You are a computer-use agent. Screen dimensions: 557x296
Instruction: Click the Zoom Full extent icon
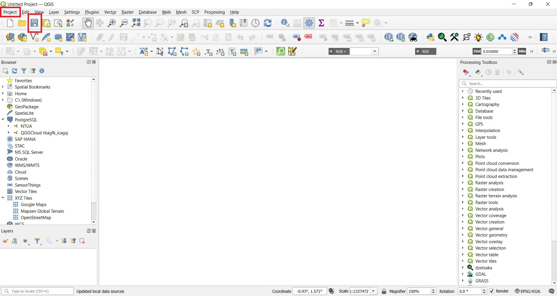coord(136,23)
